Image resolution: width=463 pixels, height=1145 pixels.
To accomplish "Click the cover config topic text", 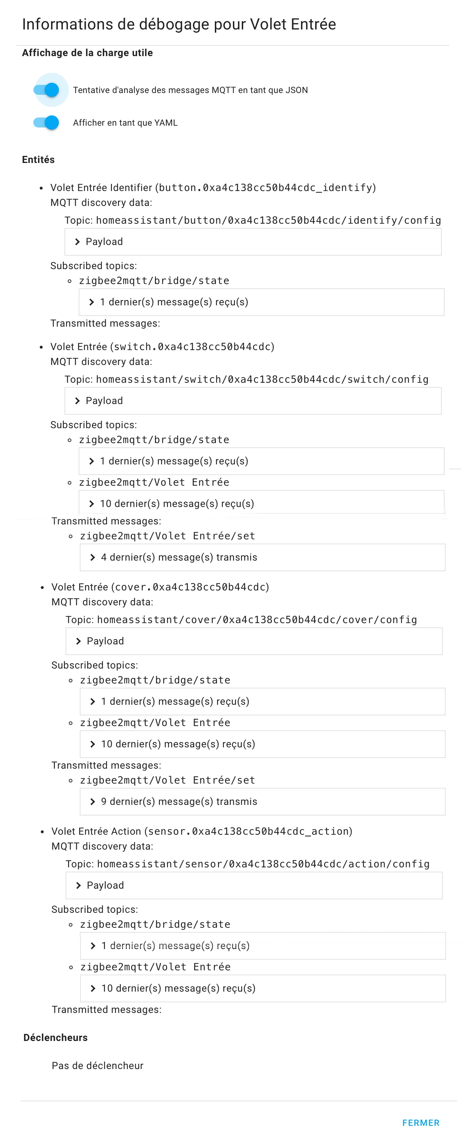I will coord(257,620).
